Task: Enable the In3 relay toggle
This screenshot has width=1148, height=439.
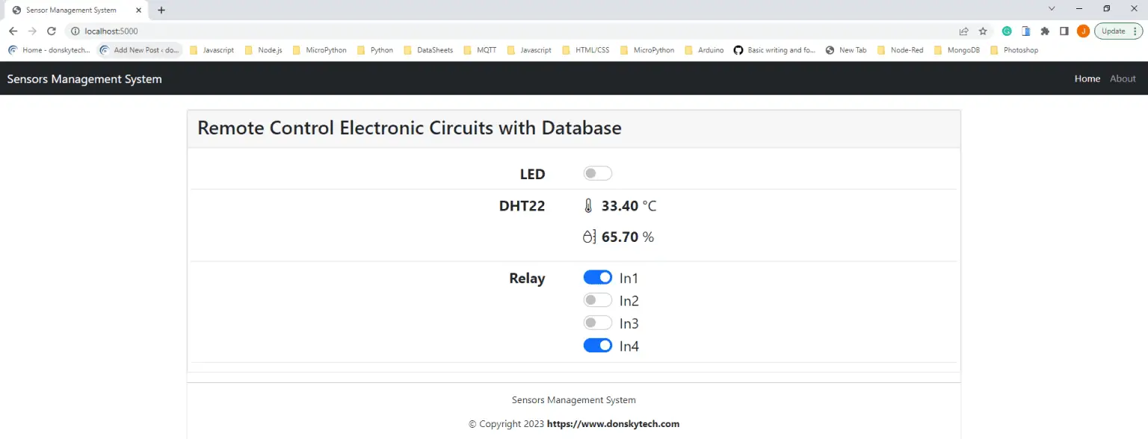Action: click(597, 323)
